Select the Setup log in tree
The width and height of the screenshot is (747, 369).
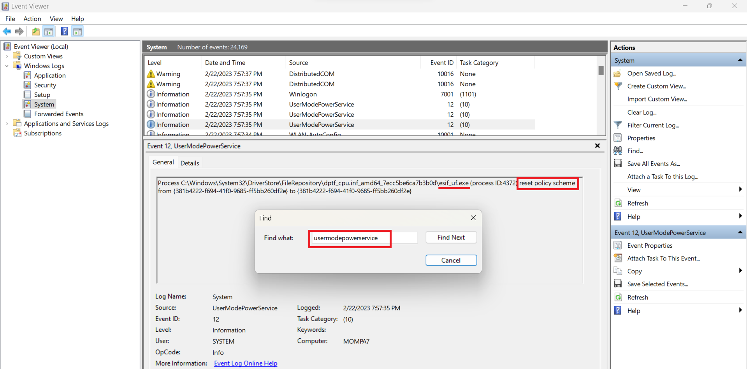tap(42, 94)
